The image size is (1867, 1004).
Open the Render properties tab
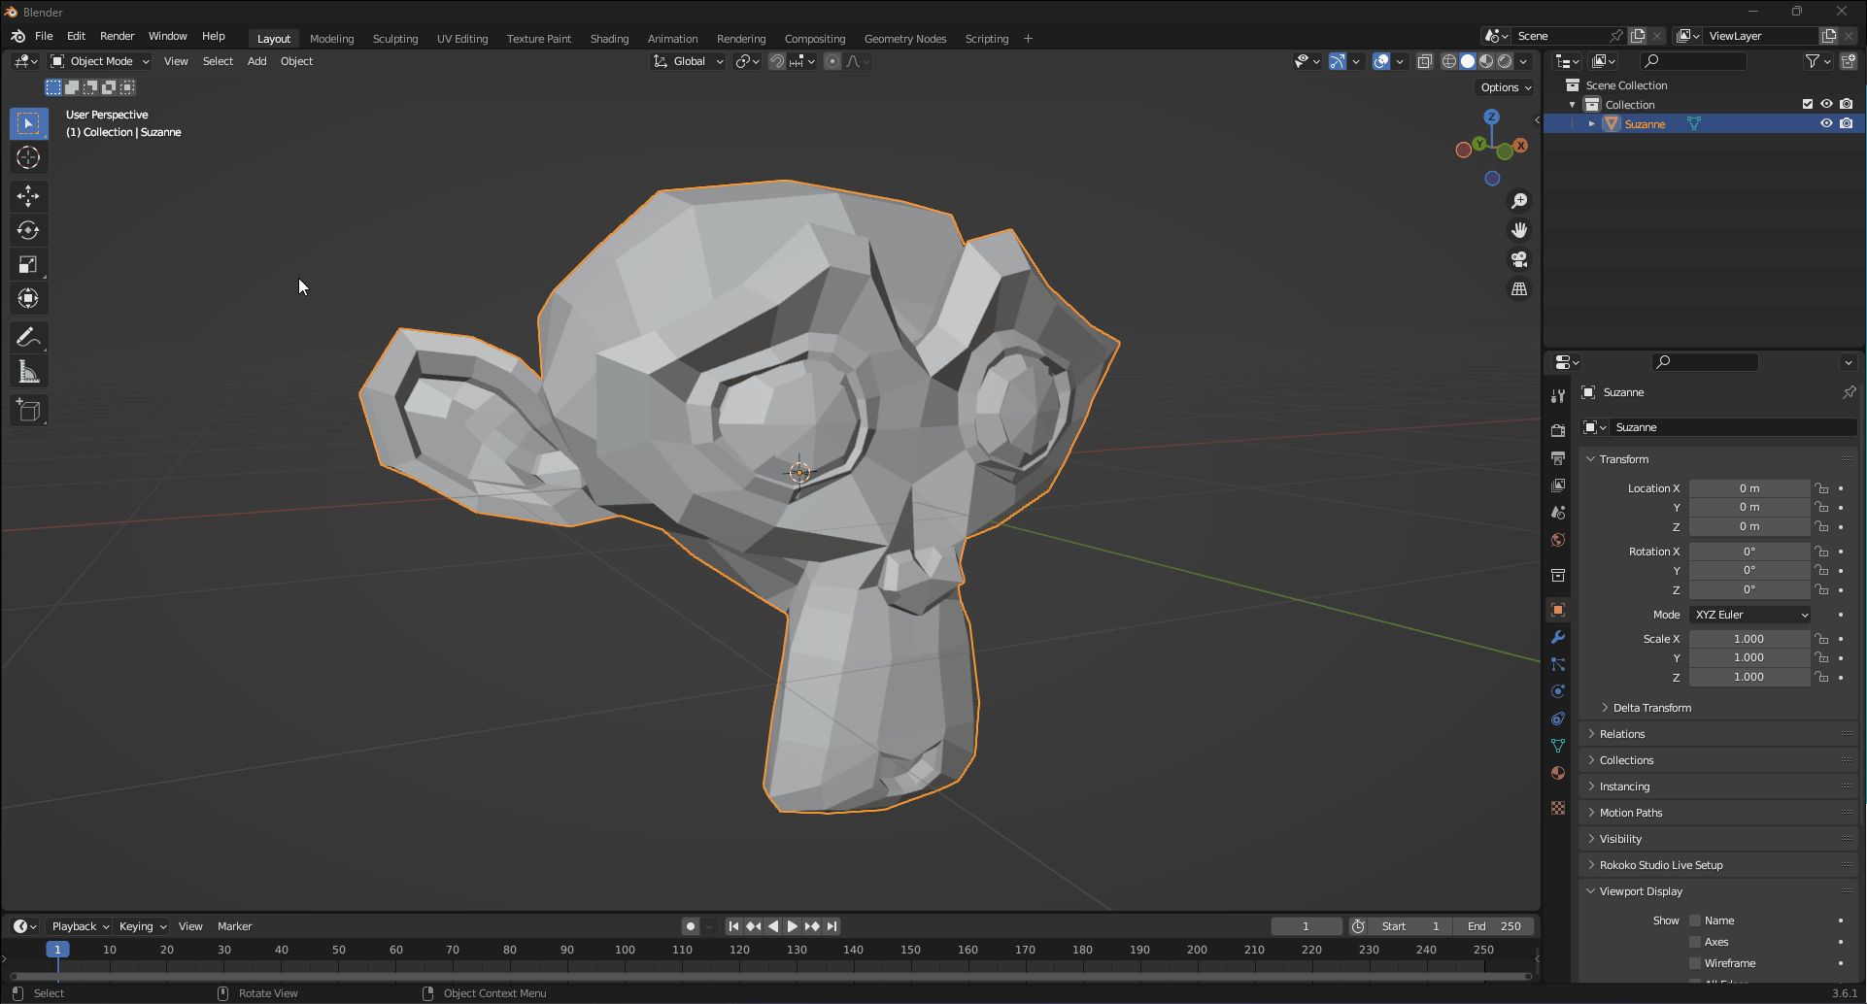click(x=1558, y=430)
